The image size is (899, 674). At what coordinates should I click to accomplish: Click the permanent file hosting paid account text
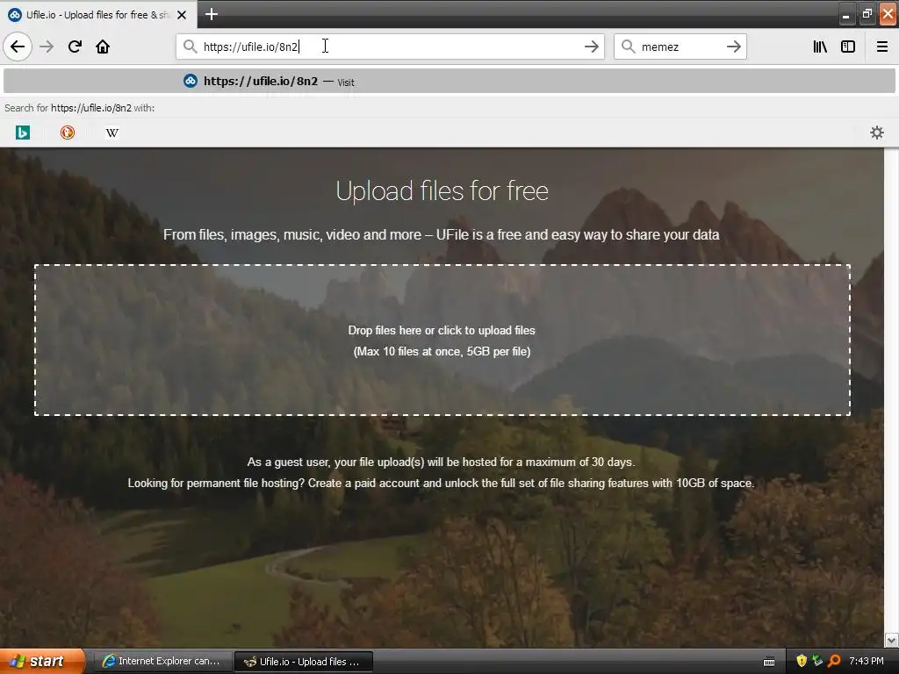[x=441, y=484]
